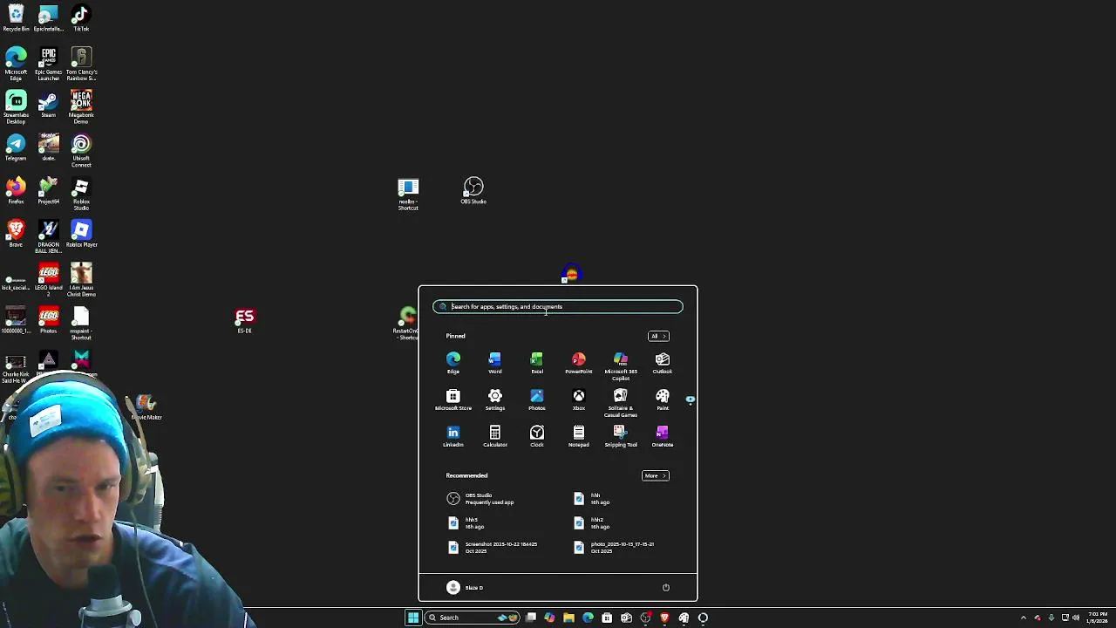Select the Megabonk Demo desktop icon
The image size is (1116, 628).
tap(81, 107)
